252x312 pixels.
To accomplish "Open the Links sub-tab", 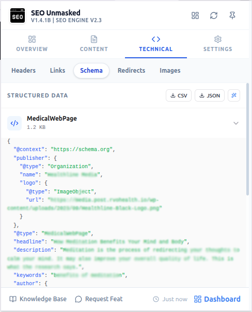I will point(57,71).
